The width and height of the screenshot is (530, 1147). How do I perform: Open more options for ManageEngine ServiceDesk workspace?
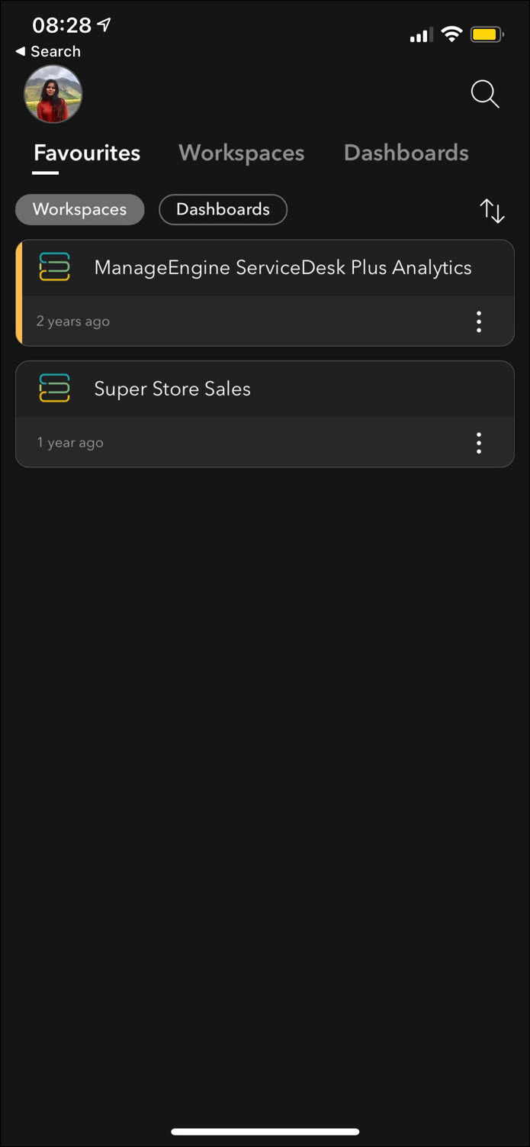click(479, 321)
